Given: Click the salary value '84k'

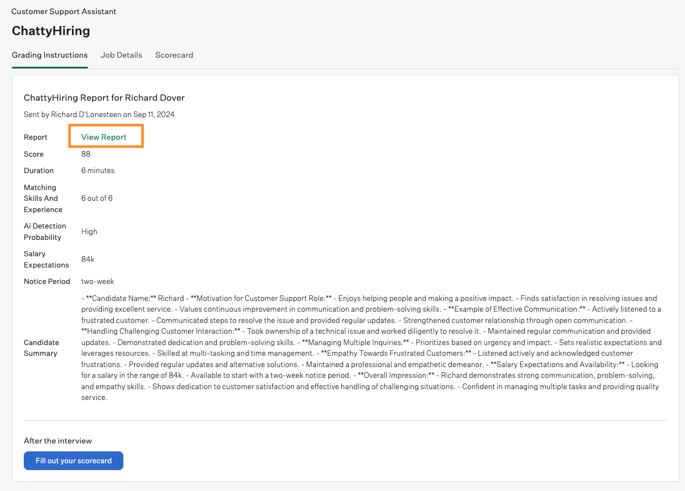Looking at the screenshot, I should pos(88,259).
